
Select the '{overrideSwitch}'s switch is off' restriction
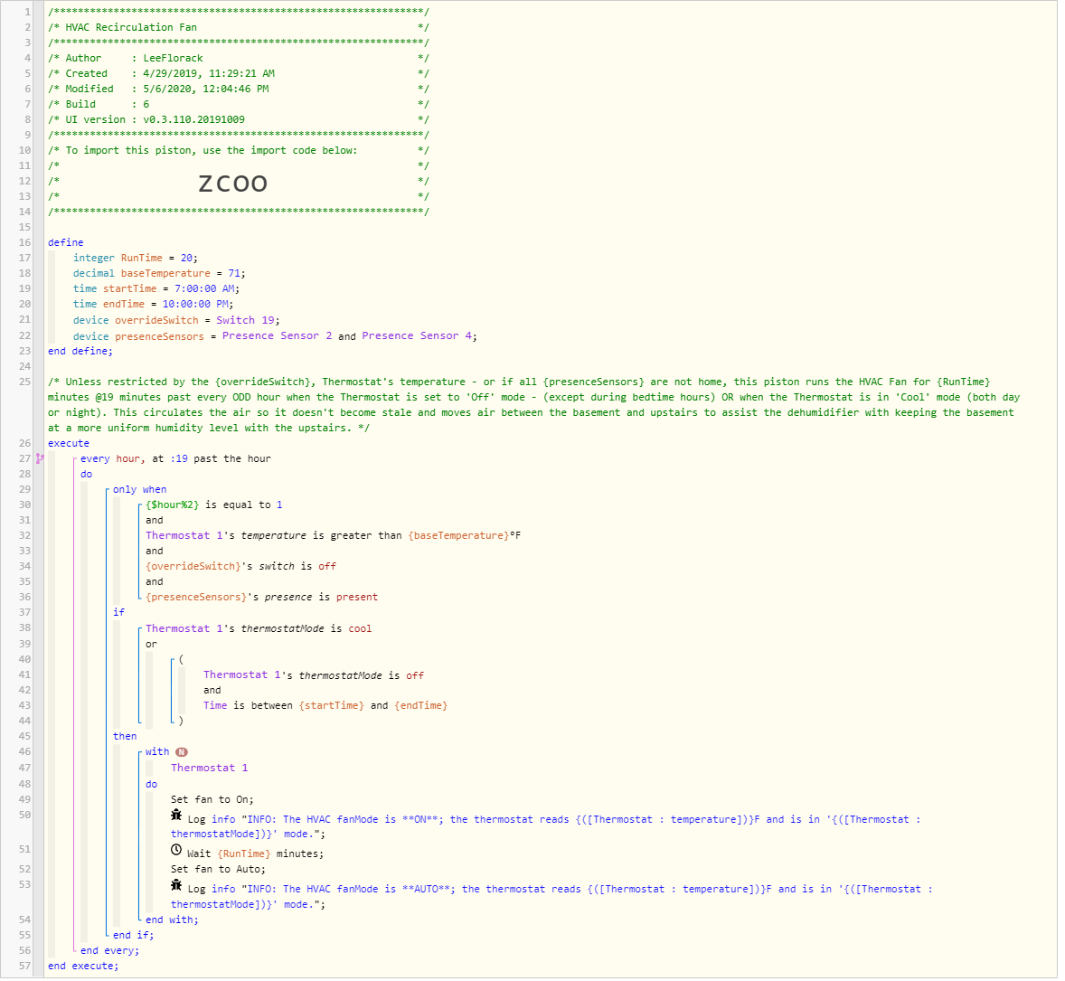point(241,567)
